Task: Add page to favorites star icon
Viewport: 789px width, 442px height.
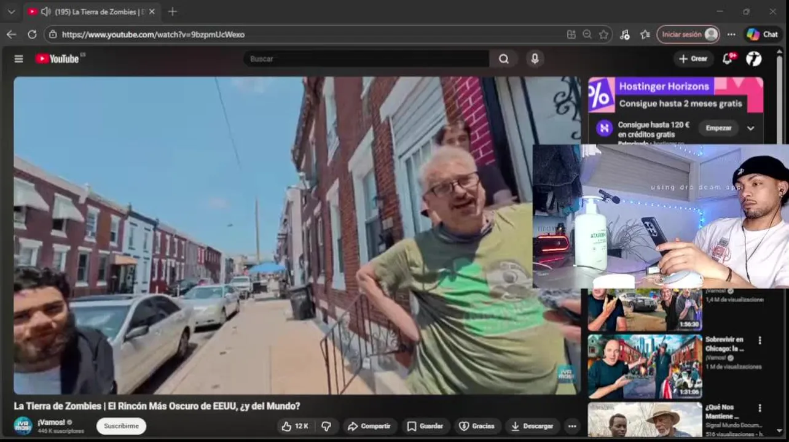Action: [603, 34]
